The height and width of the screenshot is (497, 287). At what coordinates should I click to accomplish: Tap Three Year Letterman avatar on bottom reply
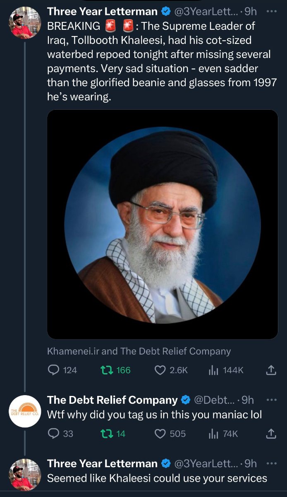point(25,475)
